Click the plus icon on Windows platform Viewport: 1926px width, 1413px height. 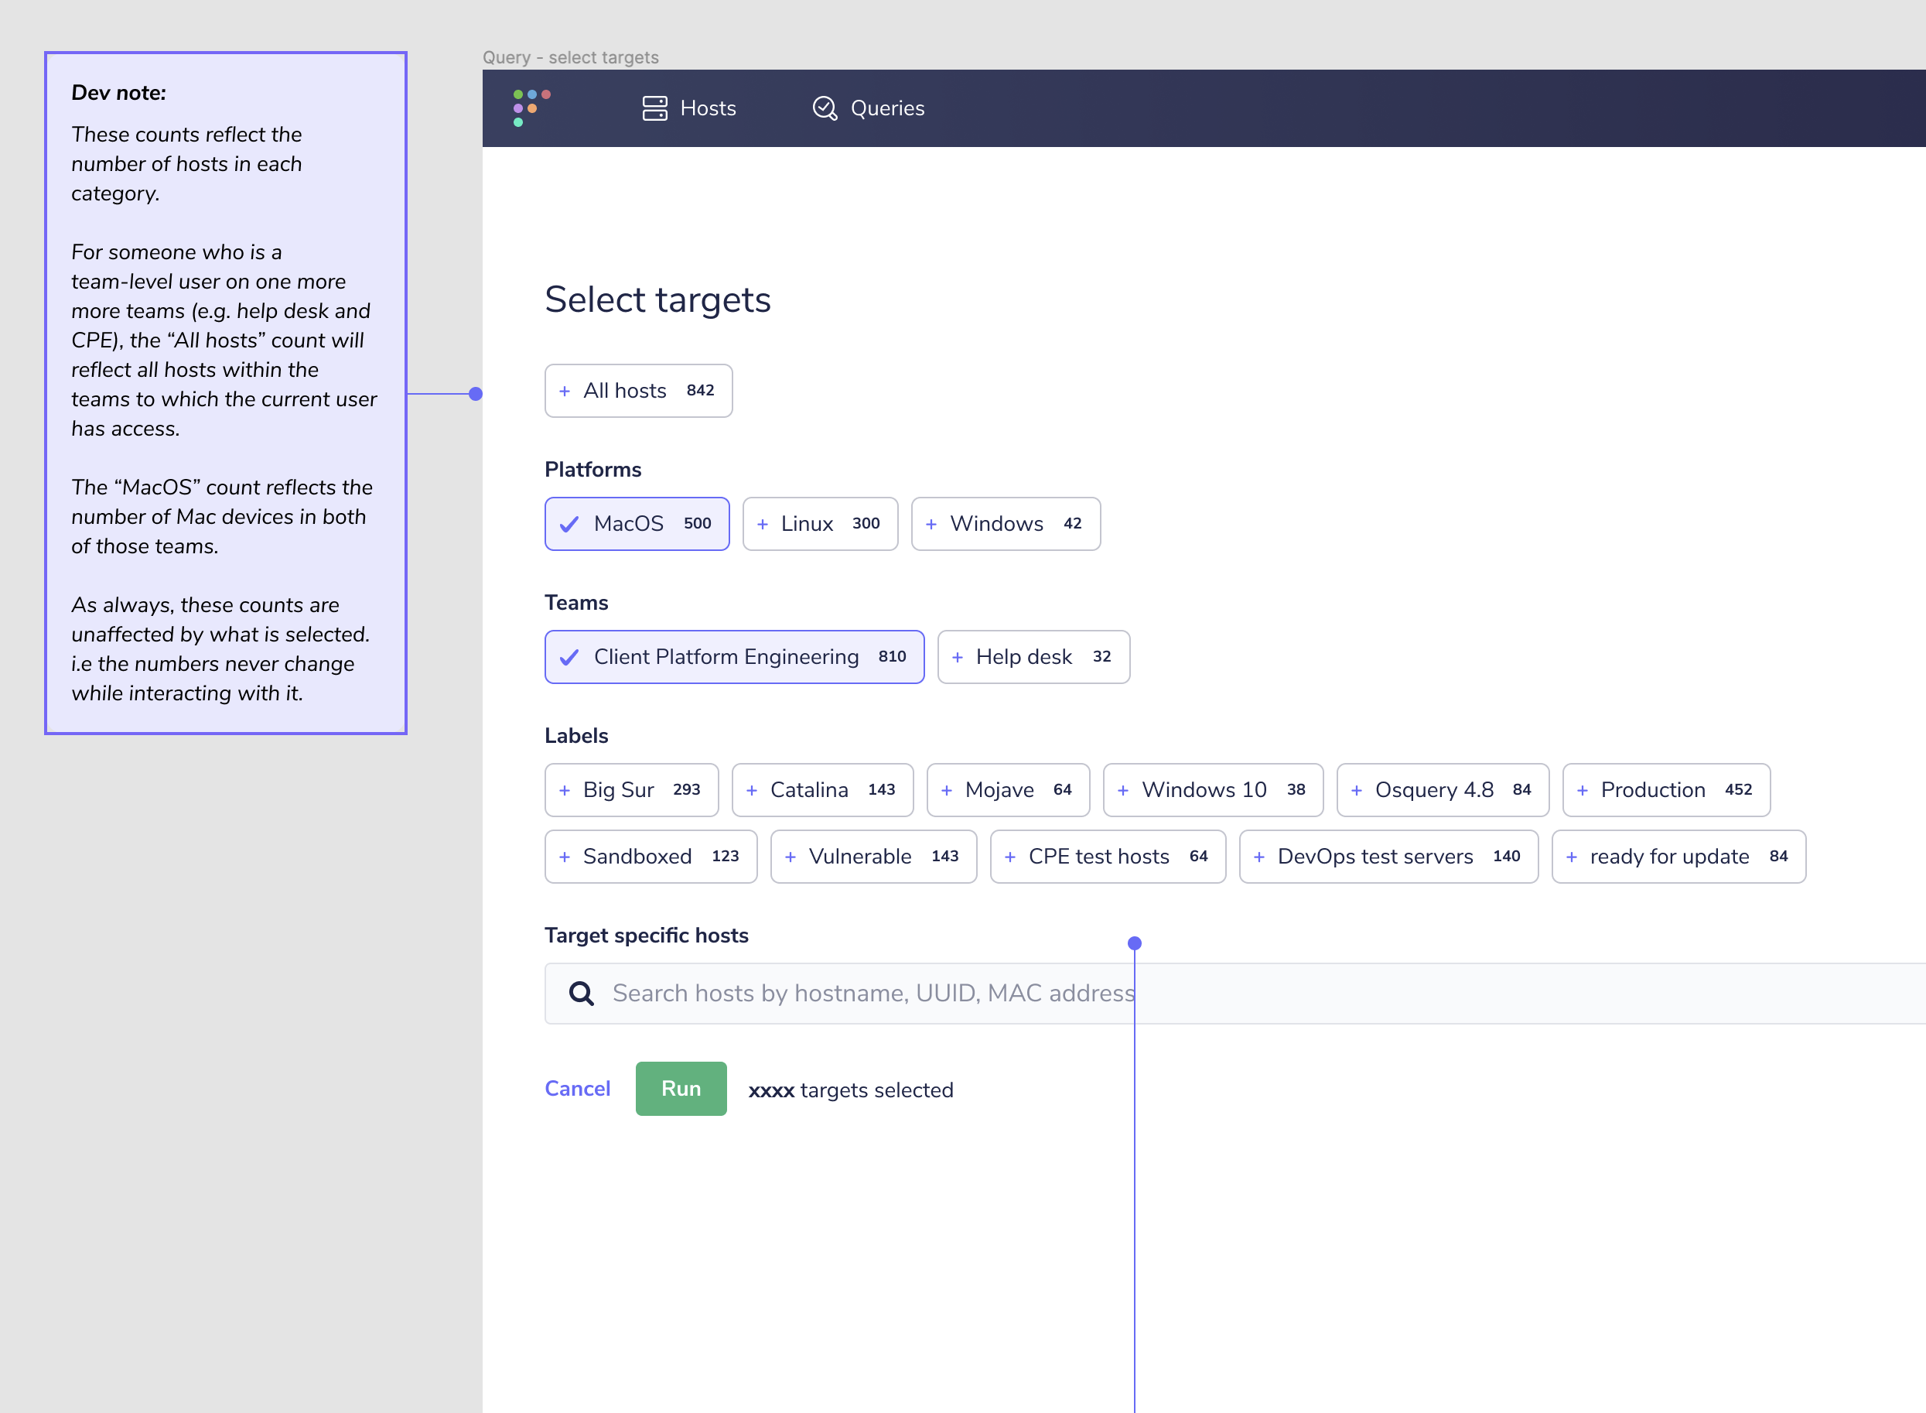(x=933, y=523)
